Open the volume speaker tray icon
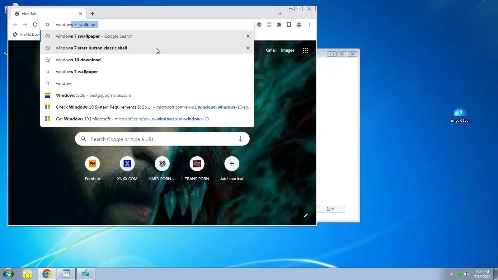The image size is (498, 280). pos(466,274)
